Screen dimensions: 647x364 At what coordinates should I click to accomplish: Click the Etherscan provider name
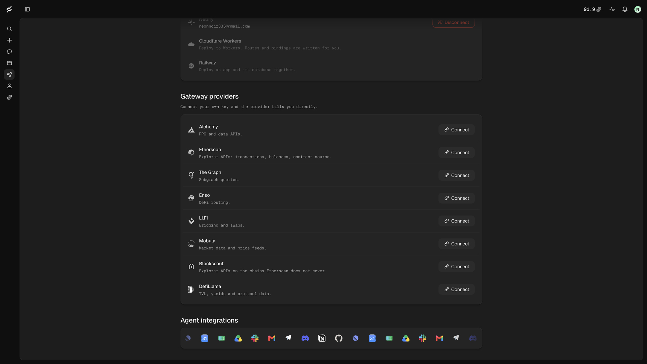point(210,150)
